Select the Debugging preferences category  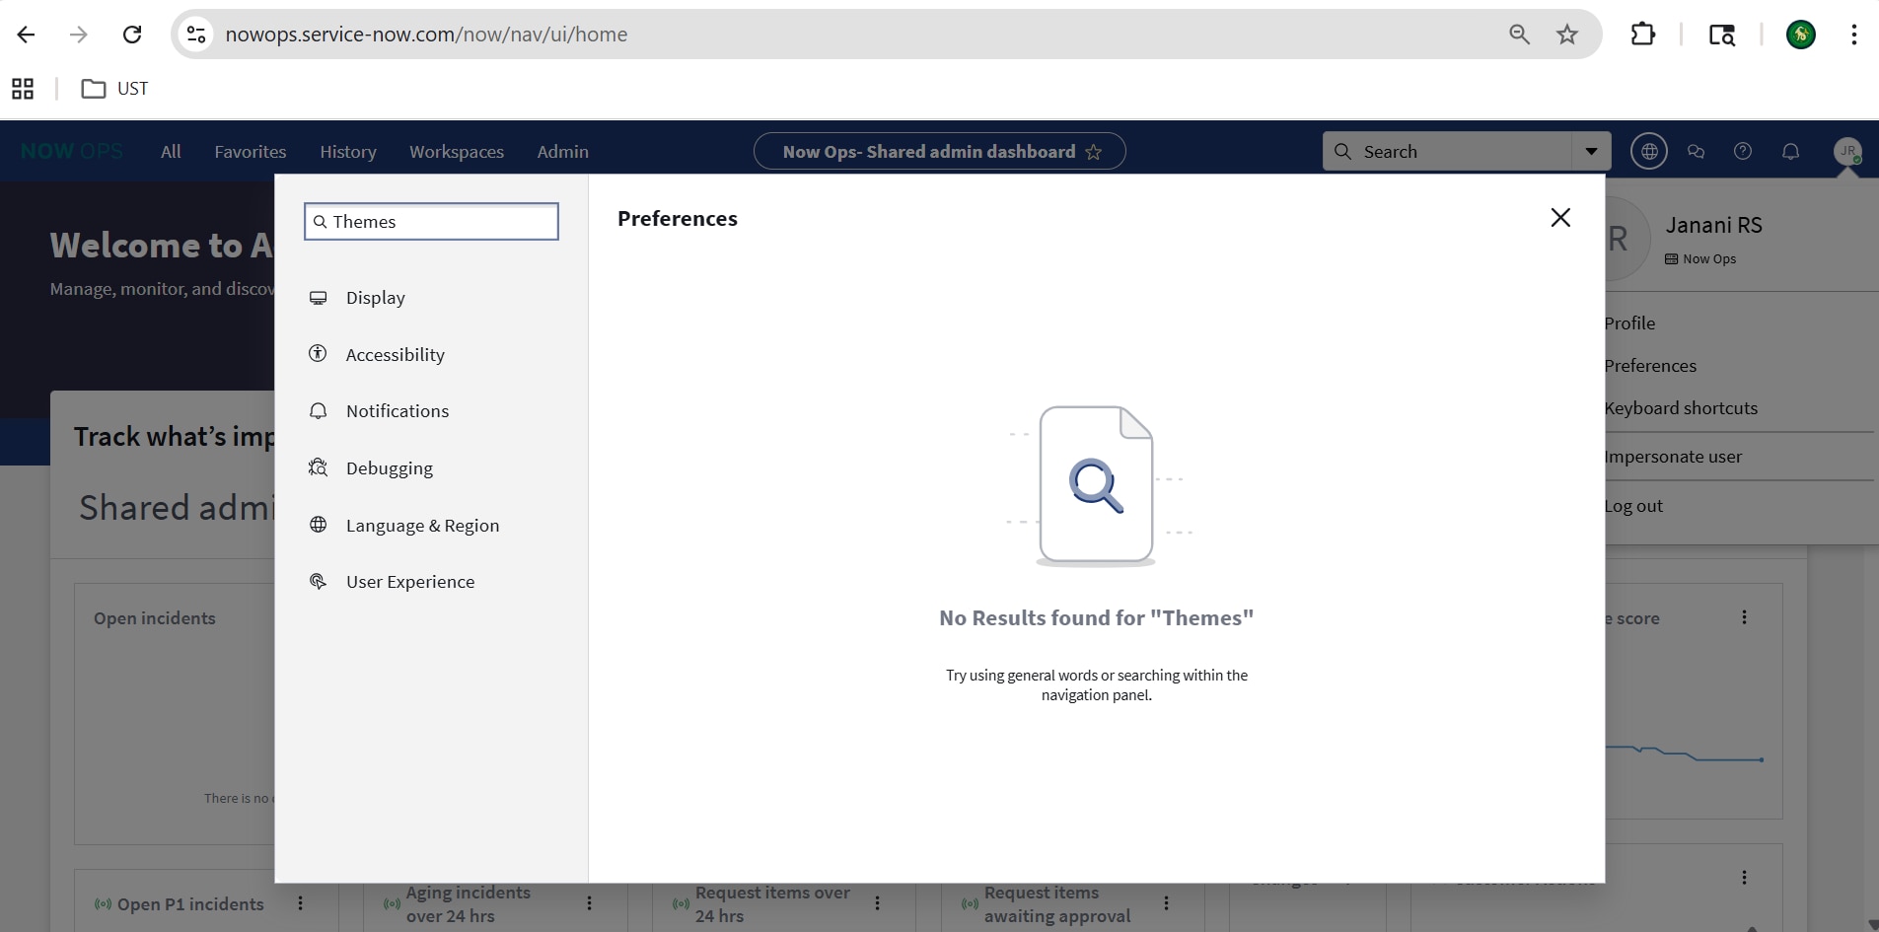[x=389, y=468]
